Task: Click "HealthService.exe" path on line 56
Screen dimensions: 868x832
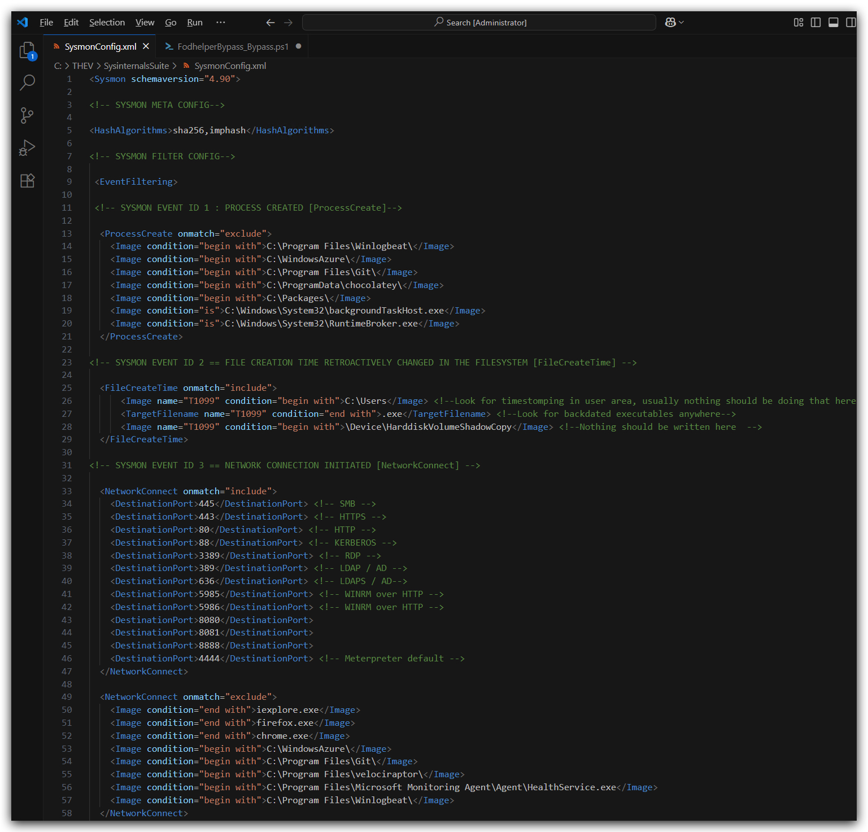Action: point(441,787)
